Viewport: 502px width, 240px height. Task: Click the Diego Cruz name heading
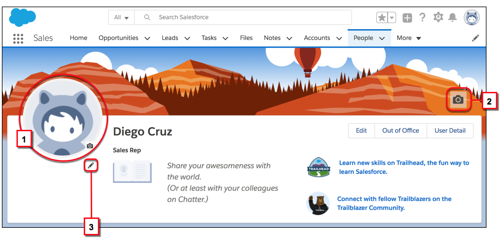pyautogui.click(x=143, y=132)
